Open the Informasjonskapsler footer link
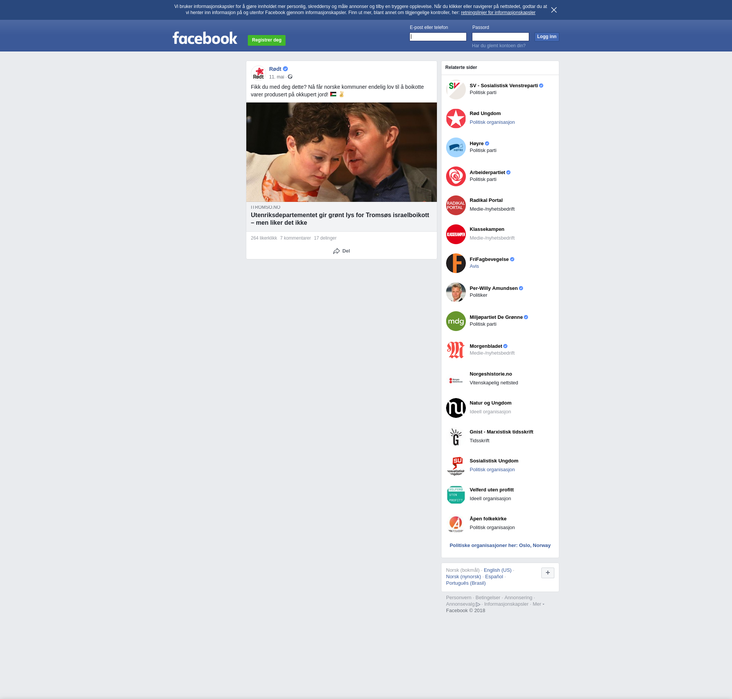732x699 pixels. 506,604
